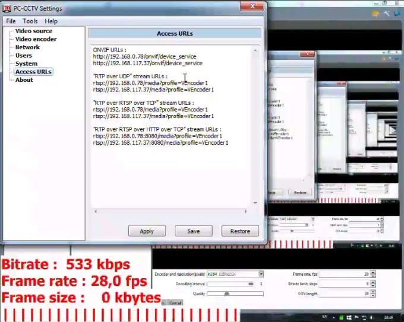Click the 'RTP over RTSP over HTTP over TCP' heading

[157, 129]
